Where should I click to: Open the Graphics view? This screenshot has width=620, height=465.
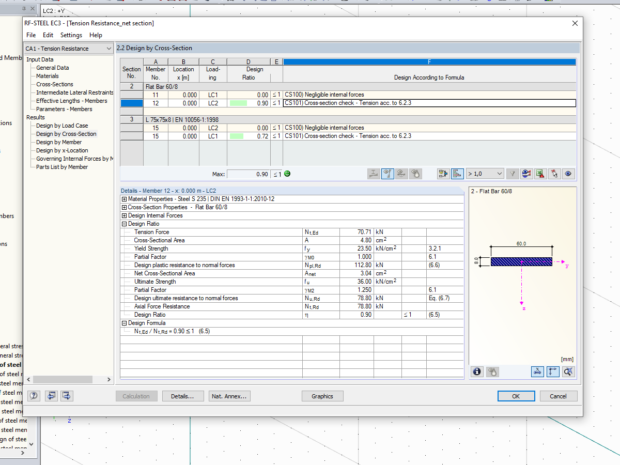pyautogui.click(x=322, y=396)
